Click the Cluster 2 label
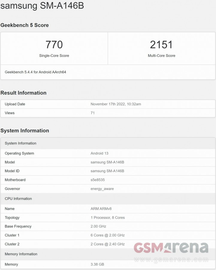Screen dimensions: 216x270 point(12,244)
